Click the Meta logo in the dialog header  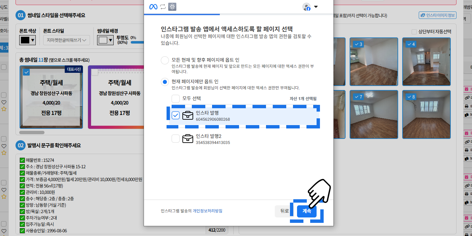click(x=153, y=7)
